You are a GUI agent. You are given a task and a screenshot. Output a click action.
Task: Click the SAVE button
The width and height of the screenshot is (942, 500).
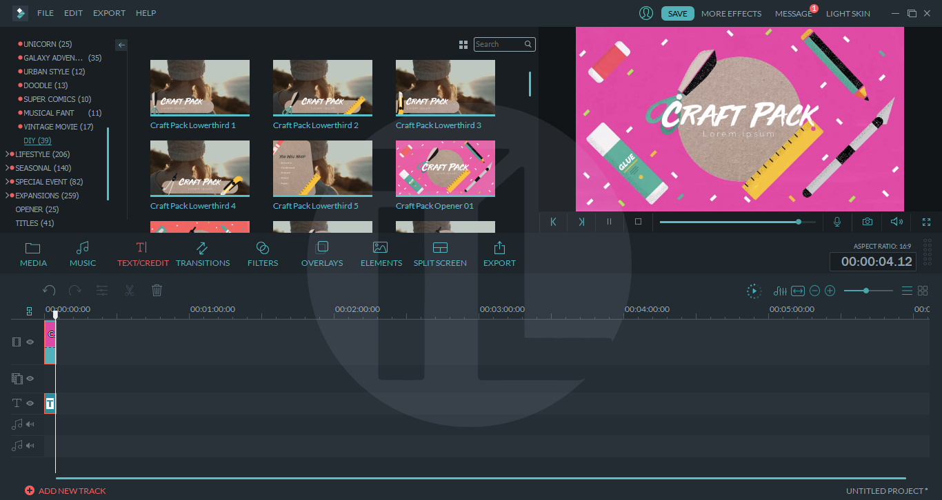click(677, 13)
